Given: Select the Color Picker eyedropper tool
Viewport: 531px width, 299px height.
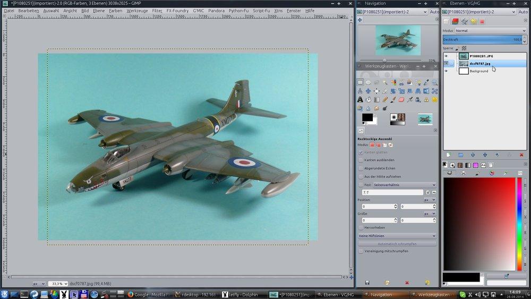Looking at the screenshot, I should click(x=426, y=82).
